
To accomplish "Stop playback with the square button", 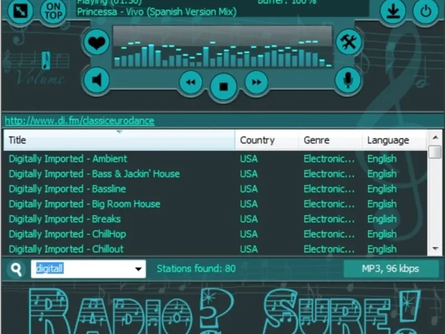I will click(x=224, y=86).
